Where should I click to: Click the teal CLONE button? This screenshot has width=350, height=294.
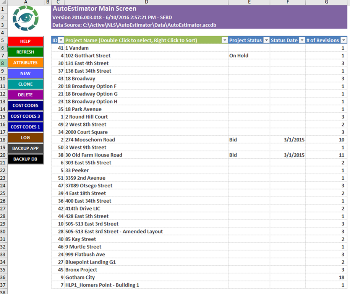(x=26, y=84)
